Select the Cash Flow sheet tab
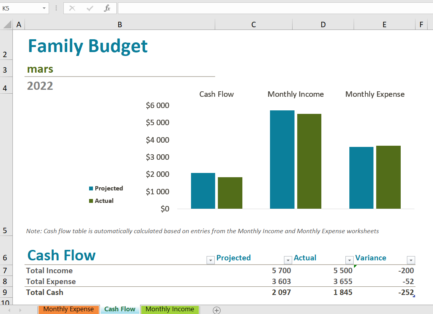The image size is (433, 314). pyautogui.click(x=120, y=309)
